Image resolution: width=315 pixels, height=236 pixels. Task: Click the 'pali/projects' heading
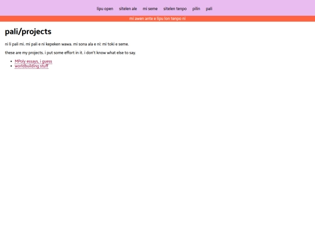point(28,31)
